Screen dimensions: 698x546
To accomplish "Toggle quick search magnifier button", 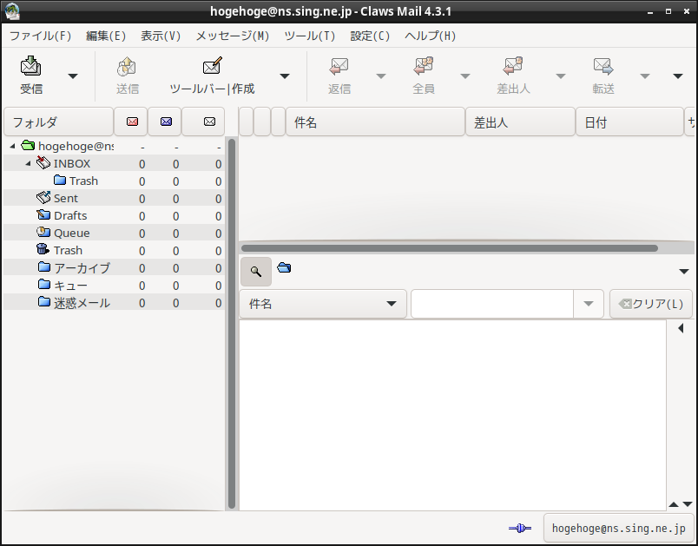I will click(x=256, y=272).
